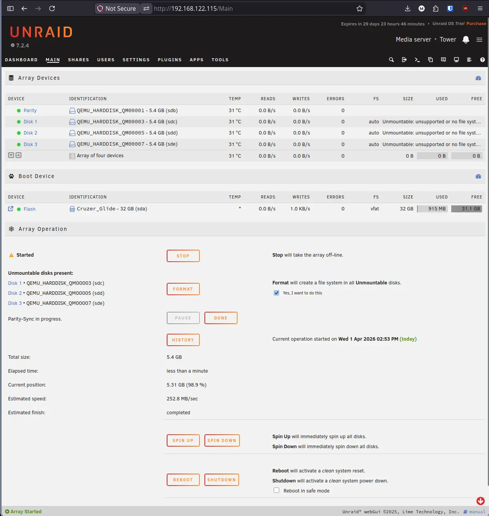Open the Parity device link
This screenshot has width=489, height=516.
pyautogui.click(x=30, y=111)
